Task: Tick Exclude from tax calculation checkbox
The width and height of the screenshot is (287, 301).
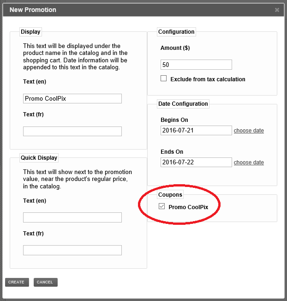Action: click(163, 78)
